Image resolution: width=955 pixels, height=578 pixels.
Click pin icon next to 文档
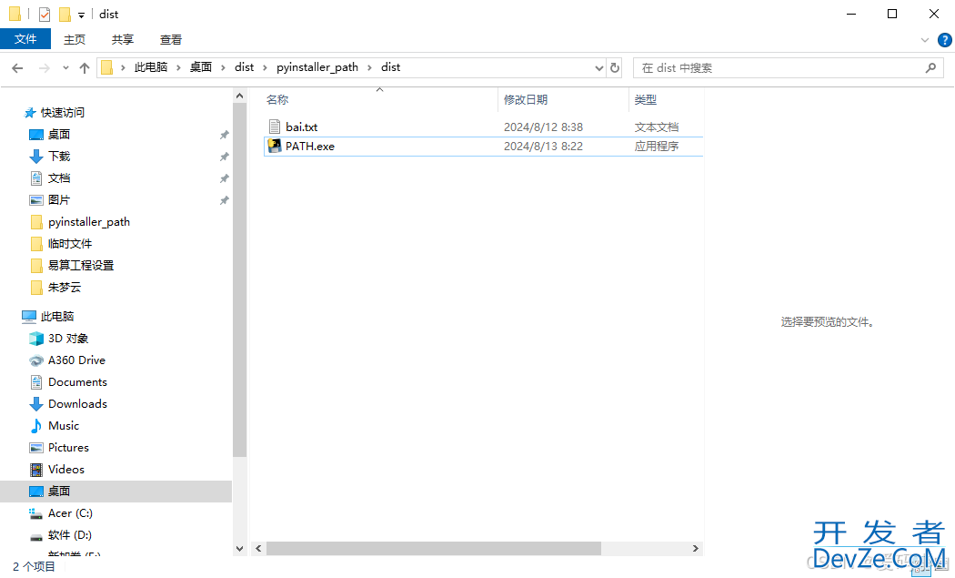point(224,178)
